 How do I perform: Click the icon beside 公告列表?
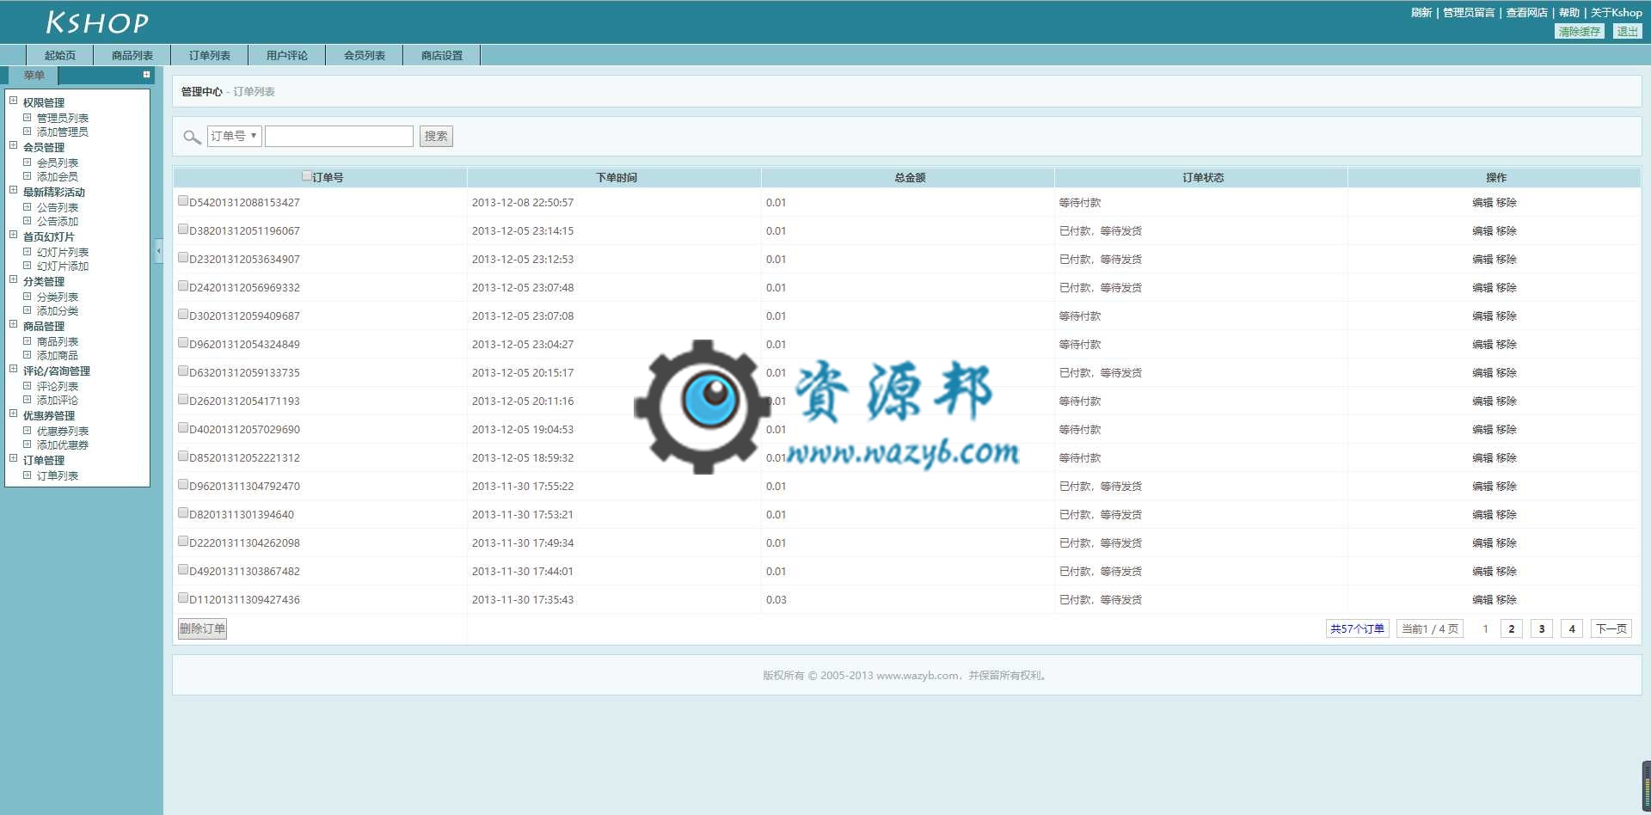(x=27, y=207)
